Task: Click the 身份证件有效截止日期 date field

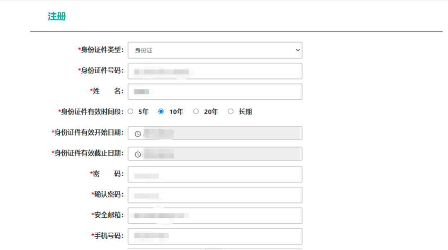Action: click(215, 154)
